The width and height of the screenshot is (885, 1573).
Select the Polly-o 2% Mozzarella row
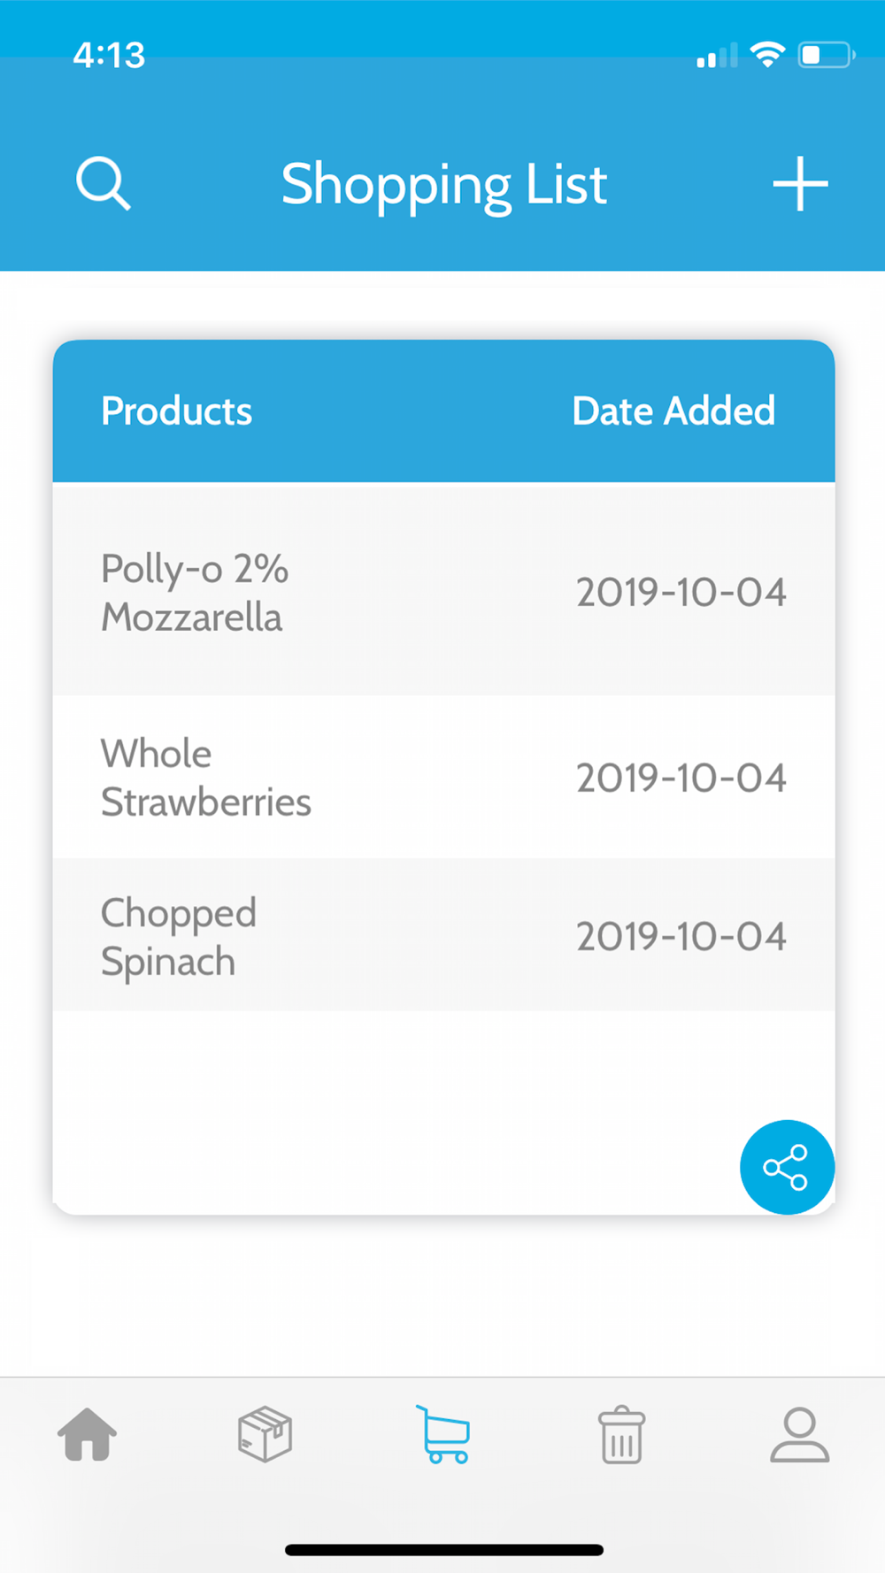[x=443, y=590]
